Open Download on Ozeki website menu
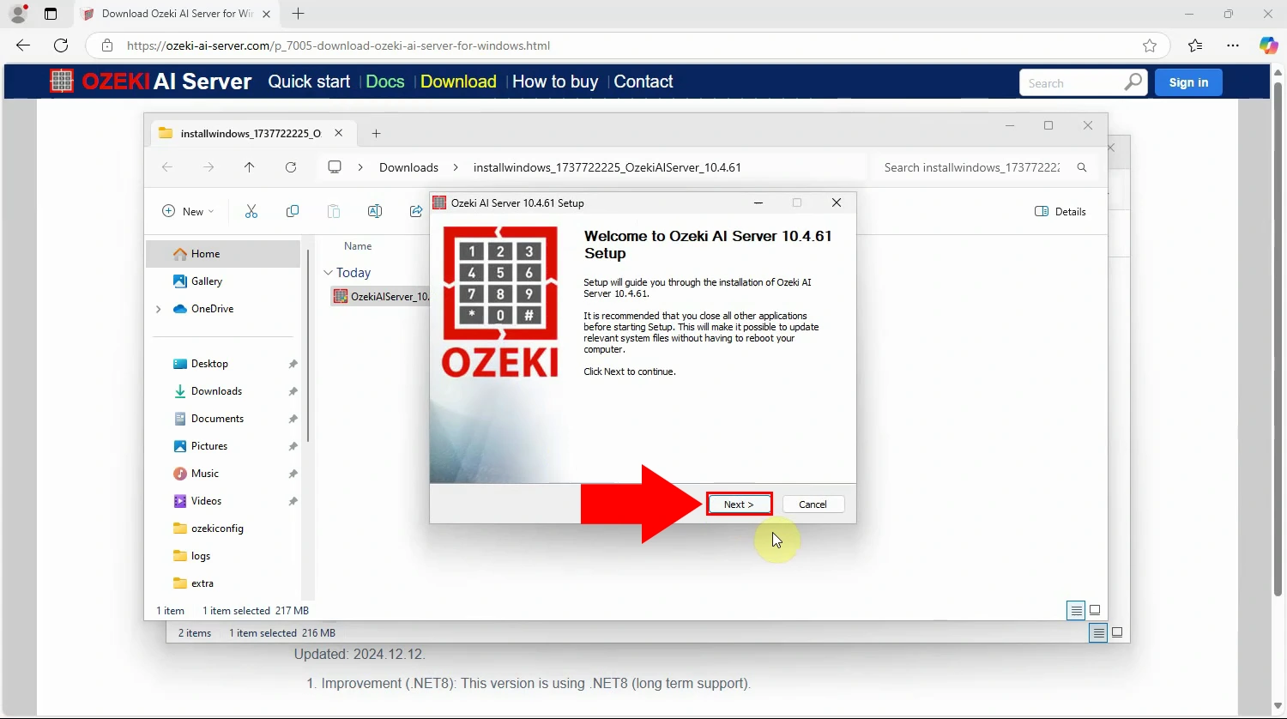Viewport: 1287px width, 719px height. tap(458, 82)
